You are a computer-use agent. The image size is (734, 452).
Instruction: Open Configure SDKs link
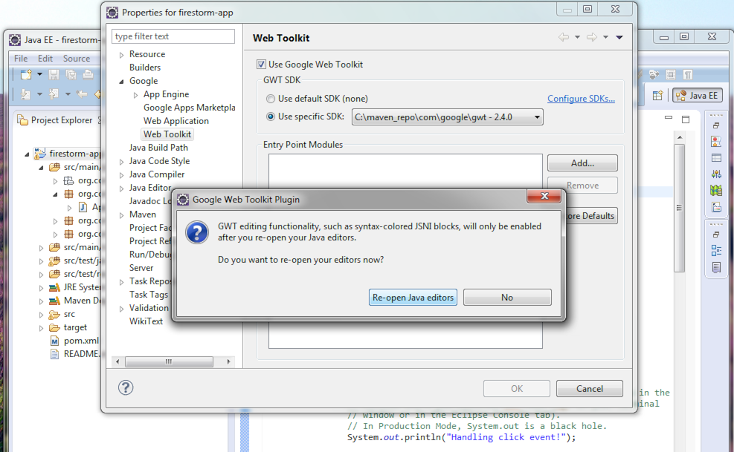[x=581, y=99]
